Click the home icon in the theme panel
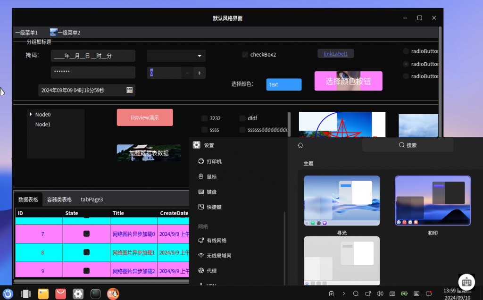Image resolution: width=483 pixels, height=300 pixels. click(300, 145)
